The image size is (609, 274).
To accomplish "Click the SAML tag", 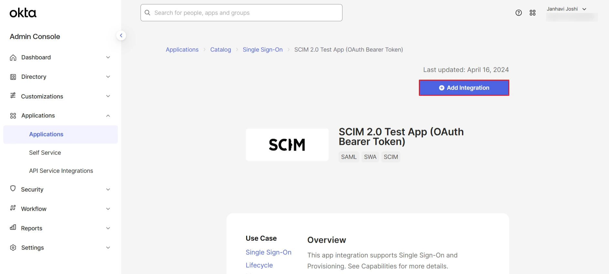I will click(349, 157).
